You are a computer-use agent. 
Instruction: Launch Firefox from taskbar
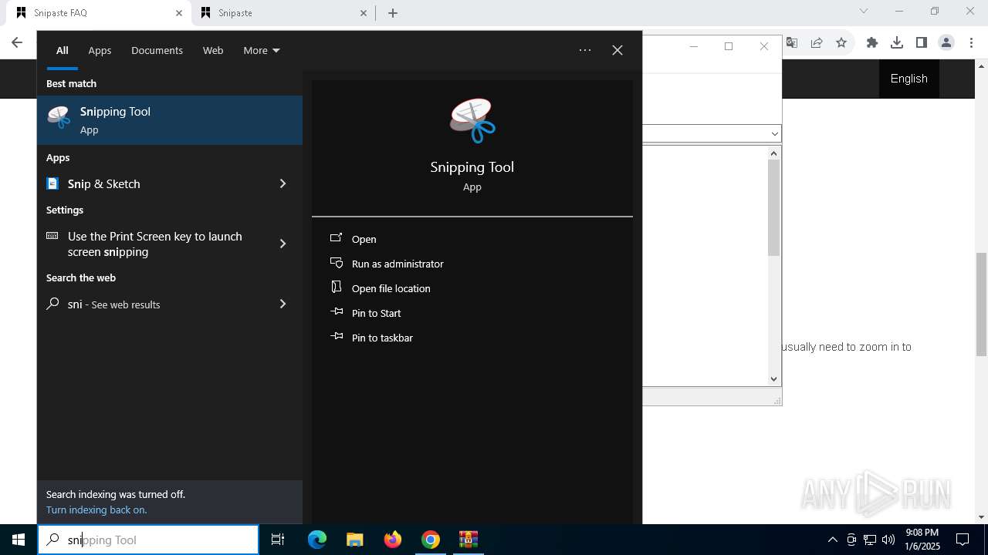(393, 540)
